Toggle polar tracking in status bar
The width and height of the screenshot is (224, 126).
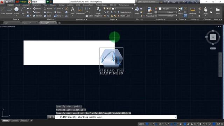click(x=160, y=124)
